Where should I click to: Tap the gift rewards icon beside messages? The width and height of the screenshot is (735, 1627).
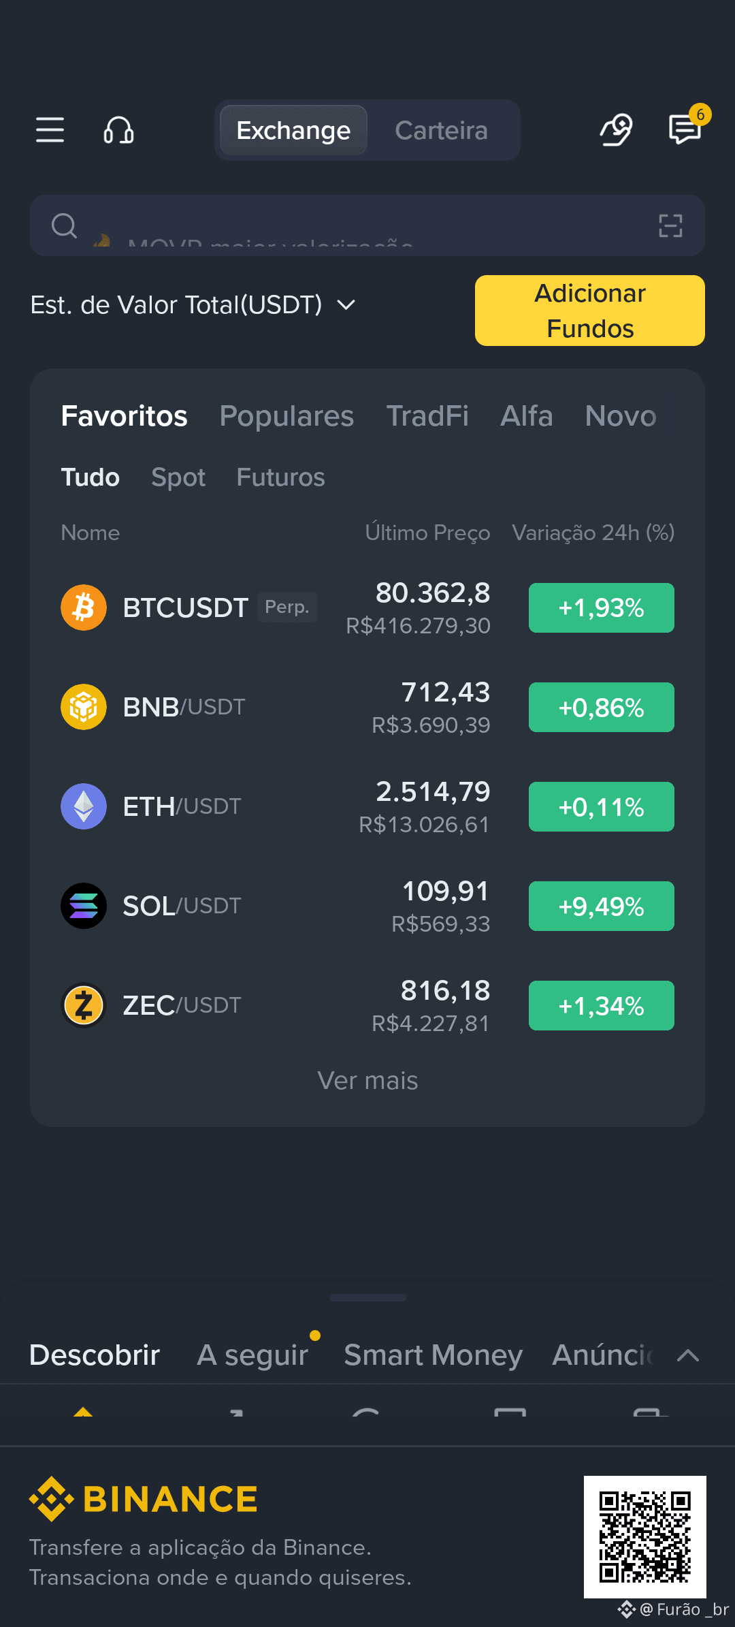[x=616, y=129]
